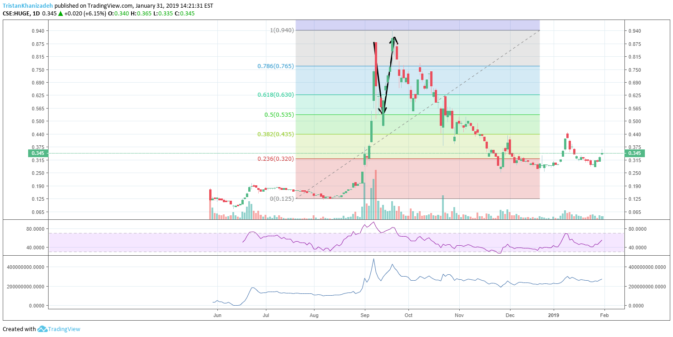Viewport: 673px width, 337px height.
Task: Click the Sep label on time axis
Action: [x=365, y=314]
